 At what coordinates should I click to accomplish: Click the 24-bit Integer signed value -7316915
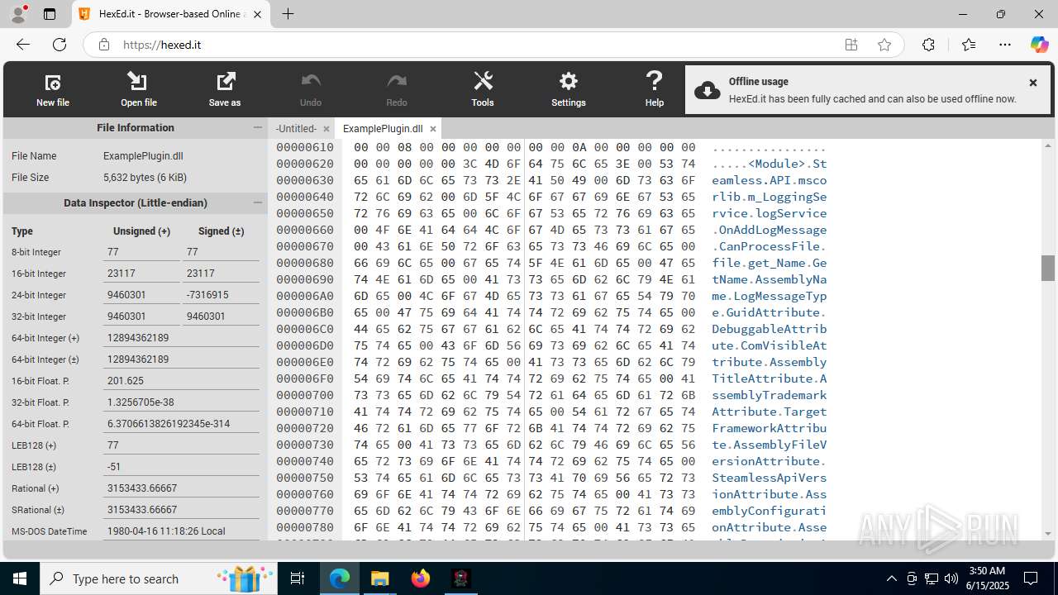click(221, 295)
